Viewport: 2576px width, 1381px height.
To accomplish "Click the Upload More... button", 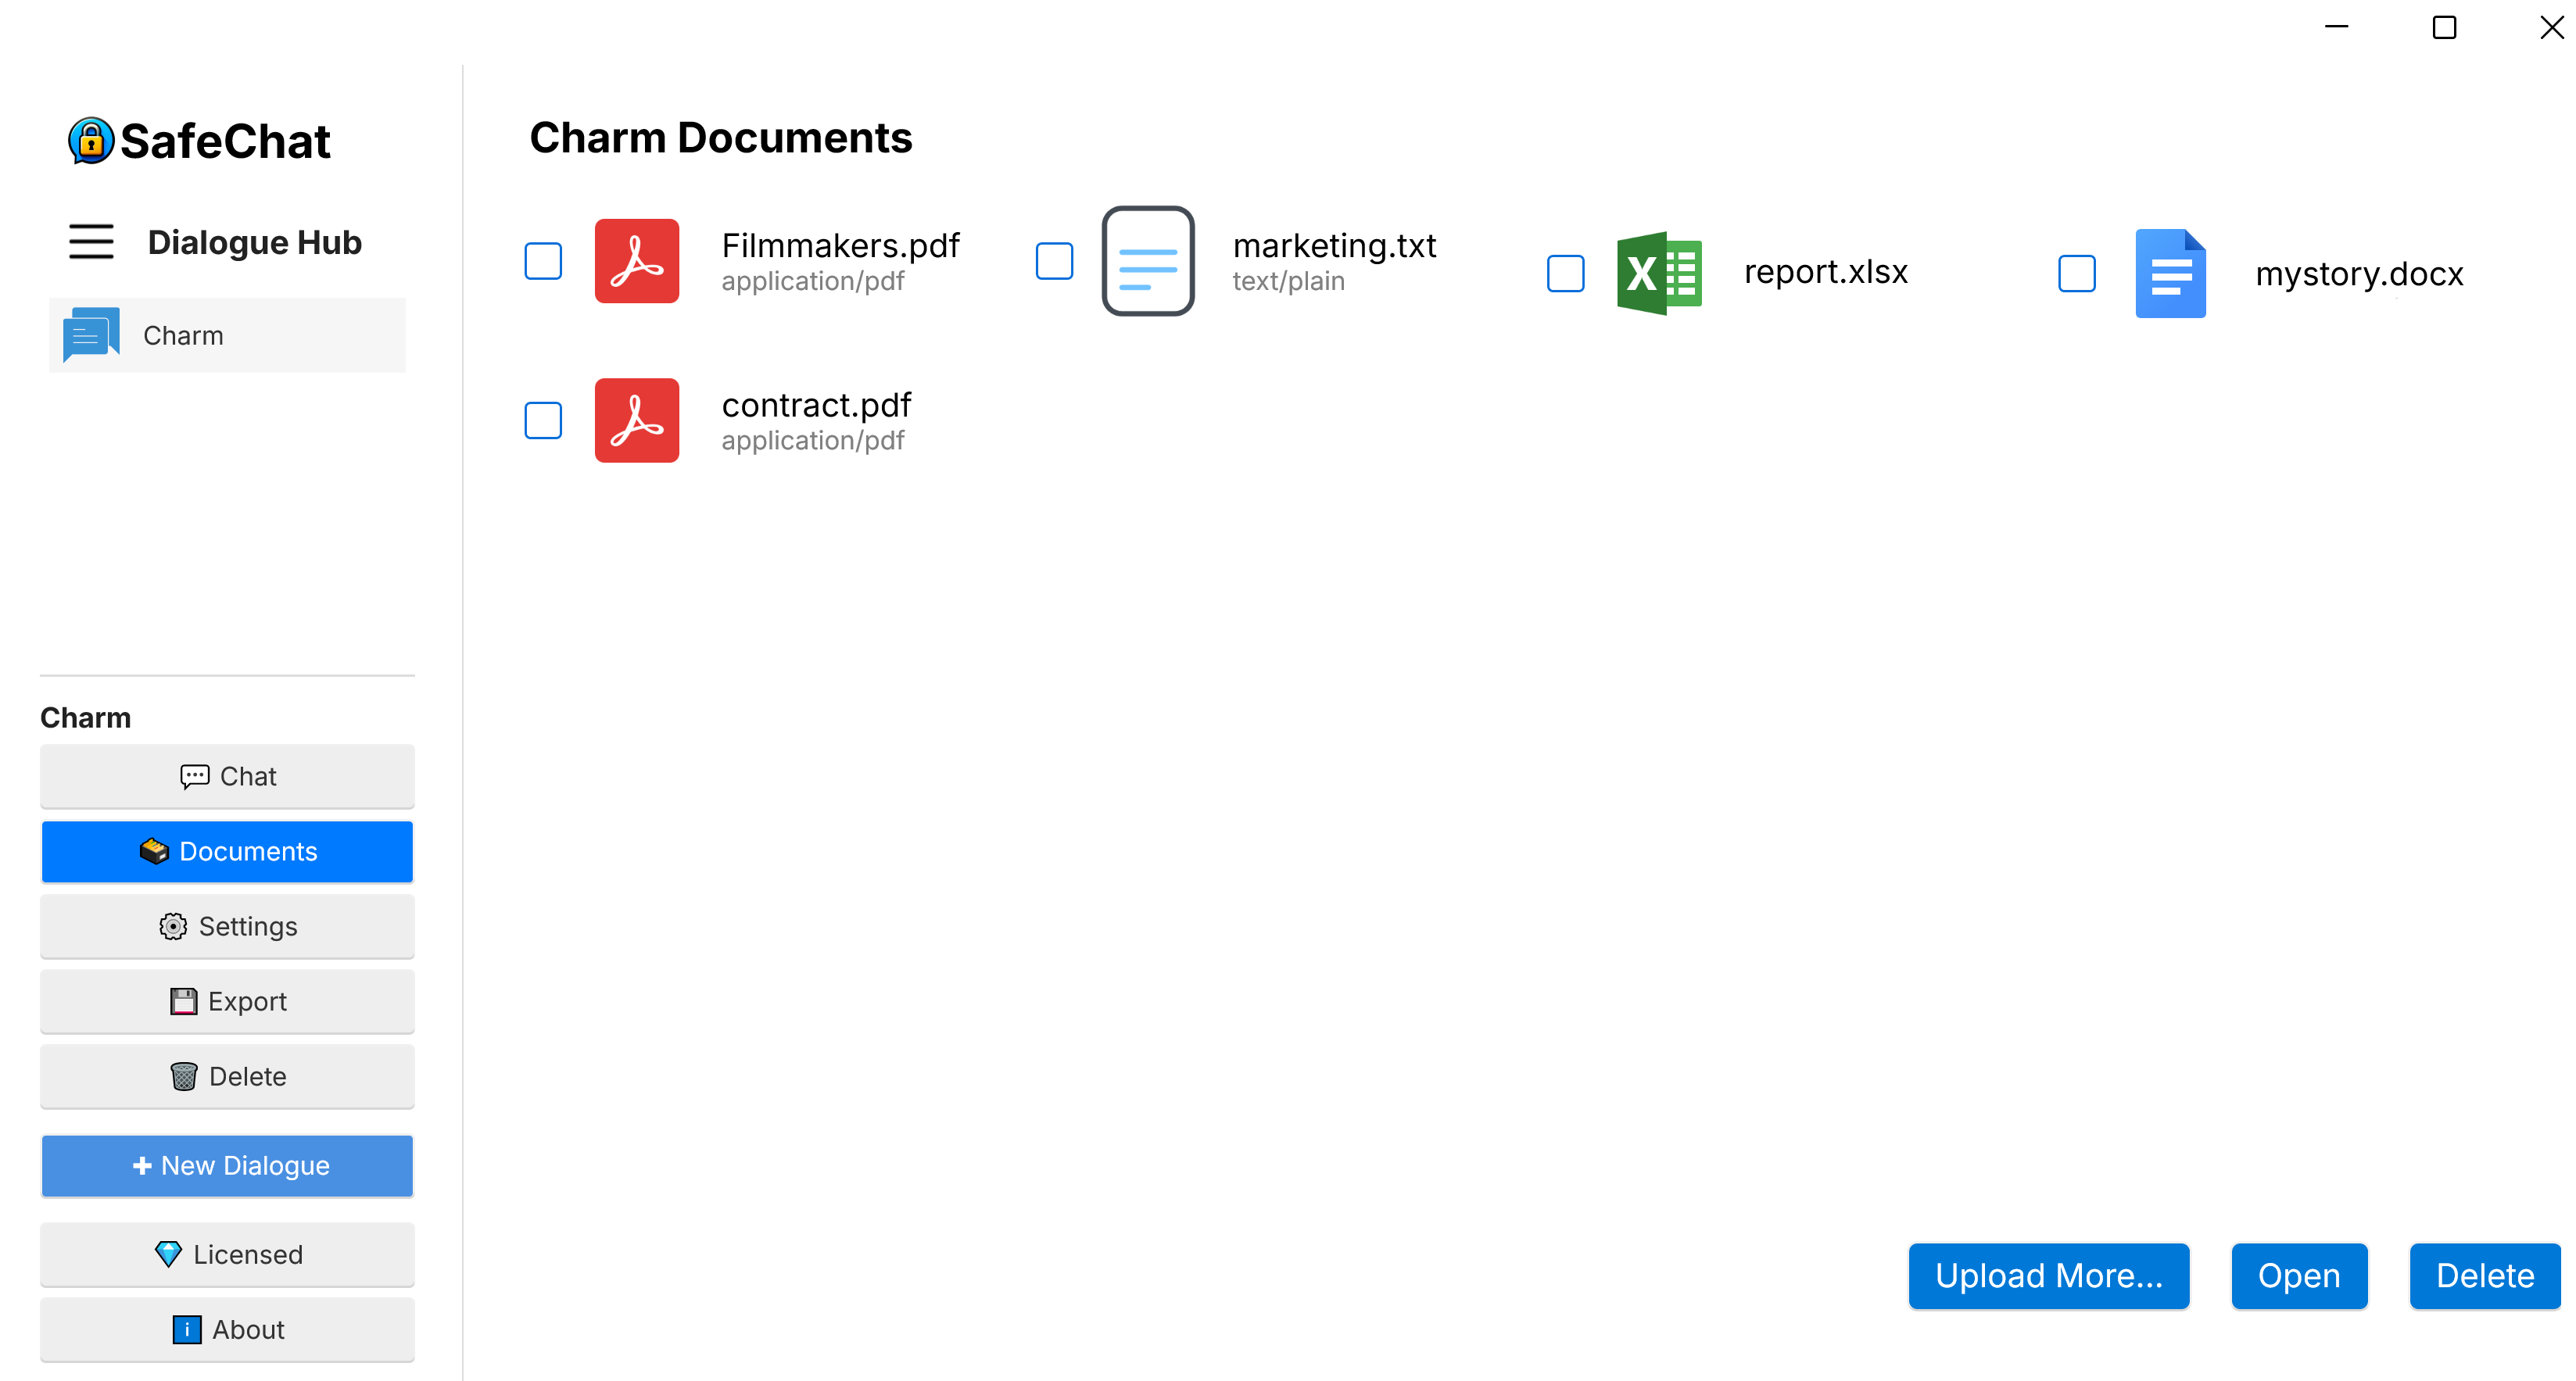I will tap(2048, 1276).
